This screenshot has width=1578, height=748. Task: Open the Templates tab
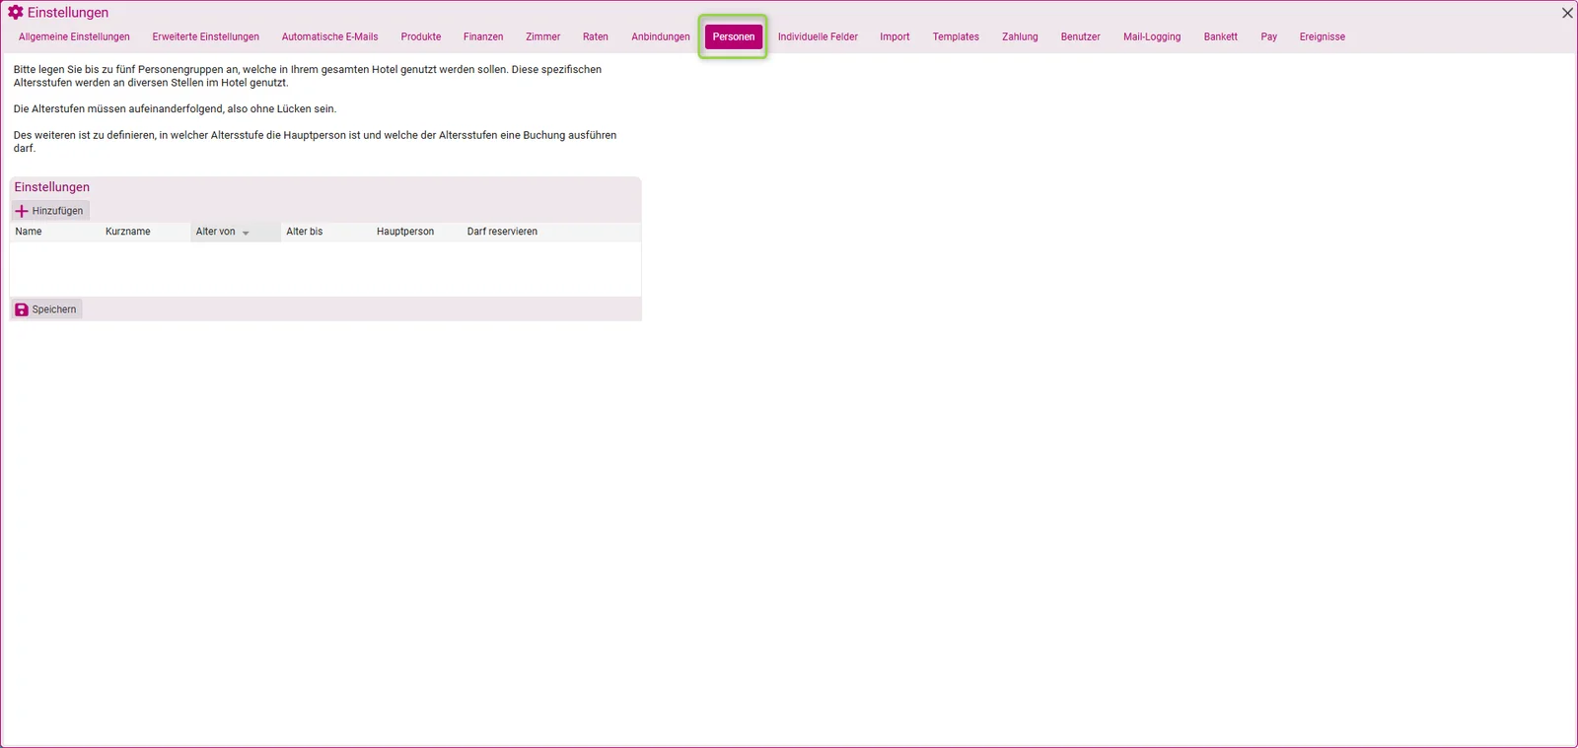point(956,36)
